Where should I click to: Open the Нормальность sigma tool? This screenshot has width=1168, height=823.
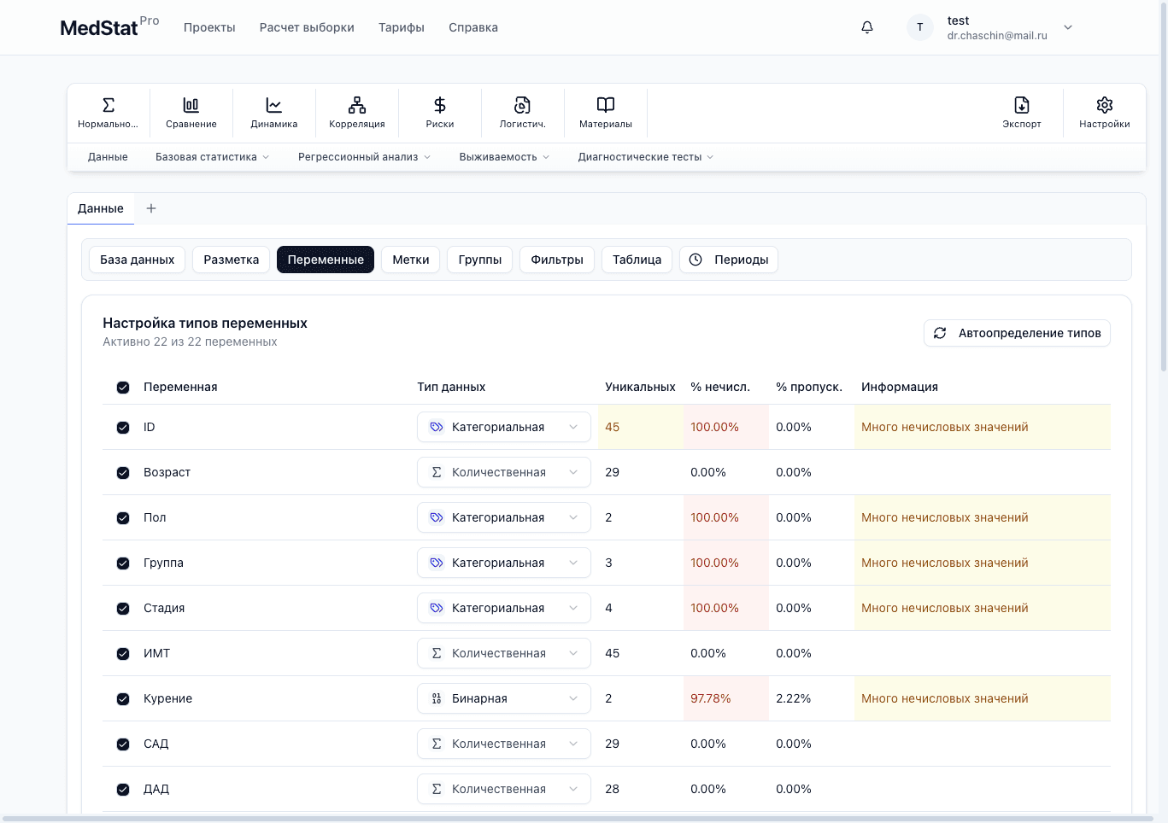pos(108,113)
